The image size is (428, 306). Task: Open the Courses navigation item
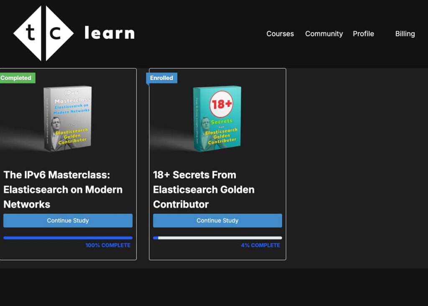click(280, 34)
